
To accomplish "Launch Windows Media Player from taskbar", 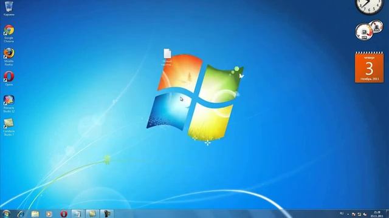I will coord(49,214).
